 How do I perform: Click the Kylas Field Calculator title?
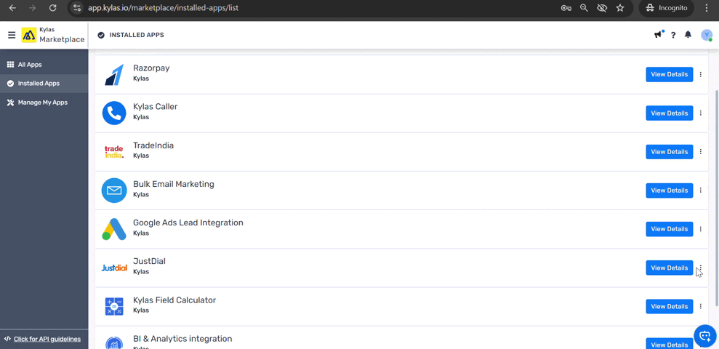point(174,300)
